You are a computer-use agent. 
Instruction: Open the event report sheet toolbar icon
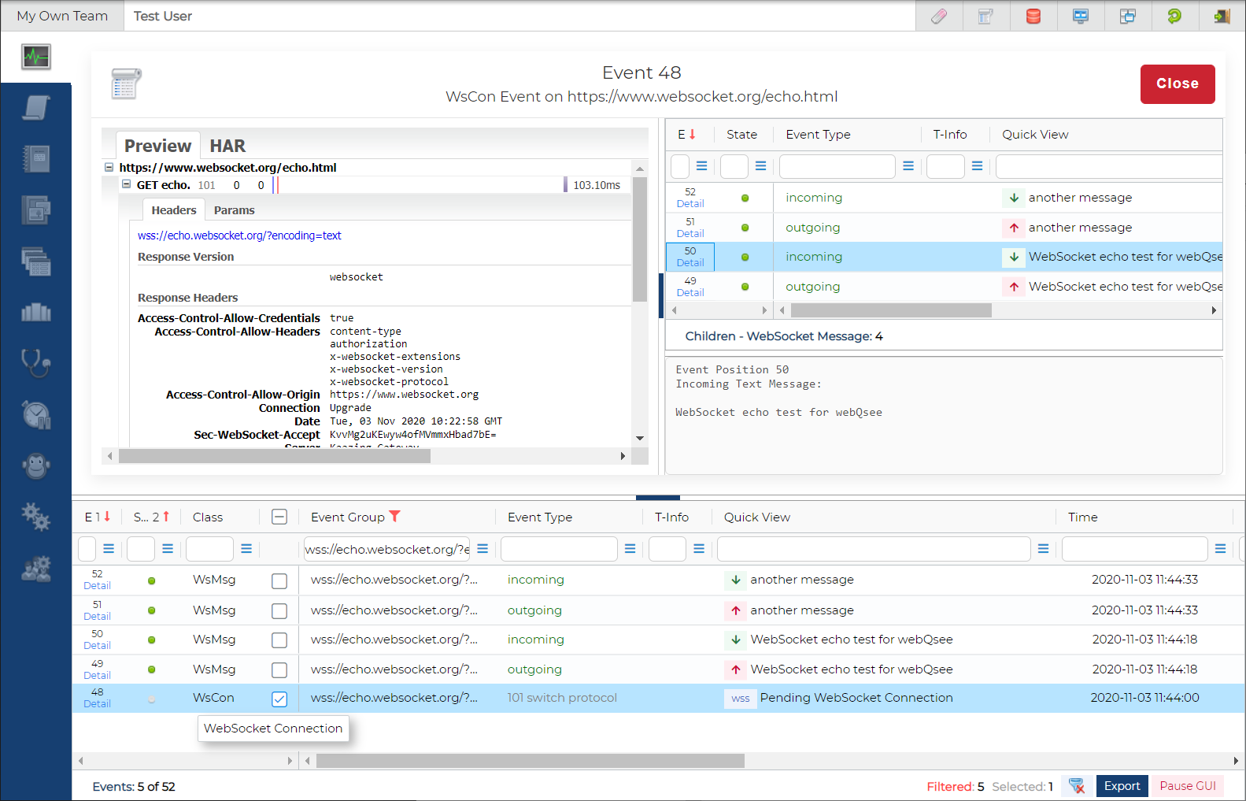click(x=985, y=16)
